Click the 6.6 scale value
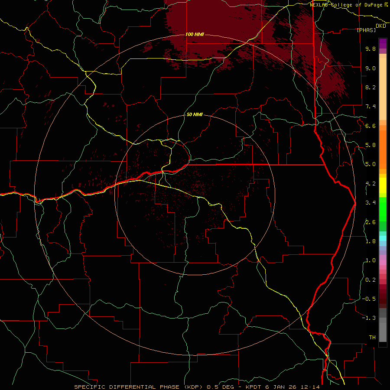Screen dimensions: 390x390 pos(370,126)
